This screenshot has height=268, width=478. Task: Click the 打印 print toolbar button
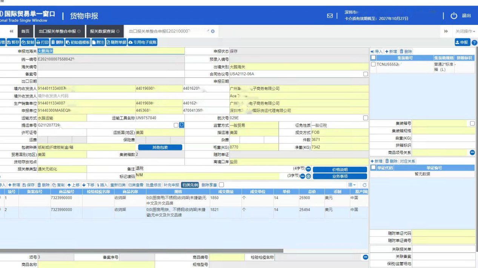(x=43, y=43)
